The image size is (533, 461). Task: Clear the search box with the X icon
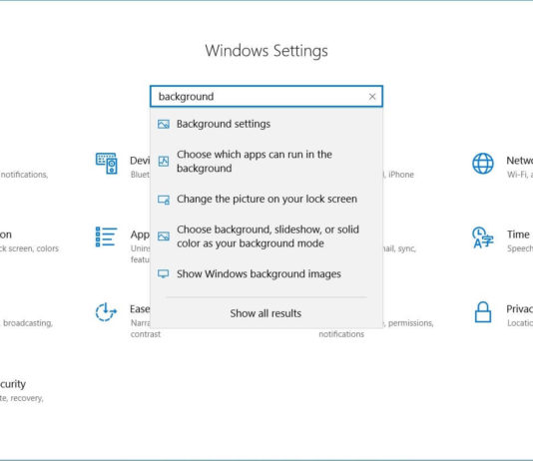(x=372, y=97)
